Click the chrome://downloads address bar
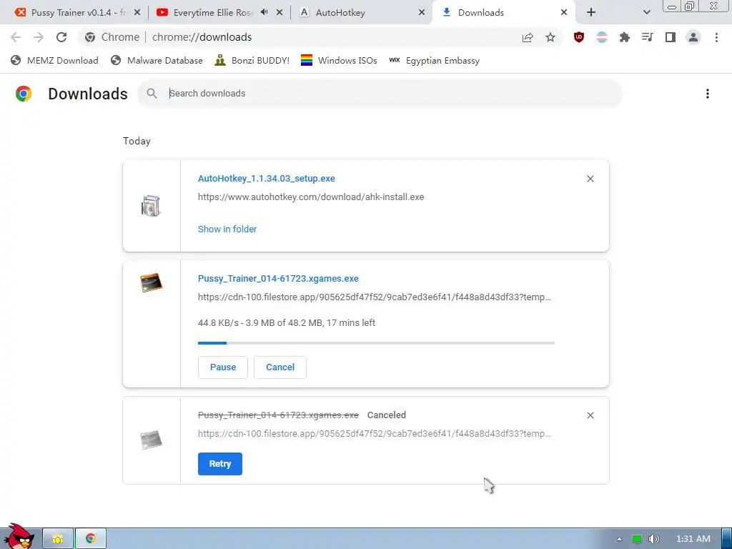The width and height of the screenshot is (732, 549). point(299,37)
